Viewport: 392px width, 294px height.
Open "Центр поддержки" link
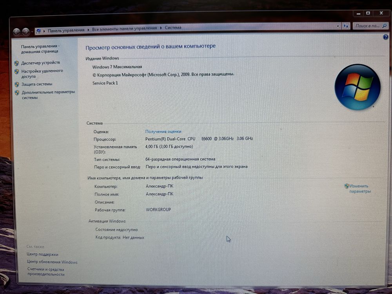(42, 254)
